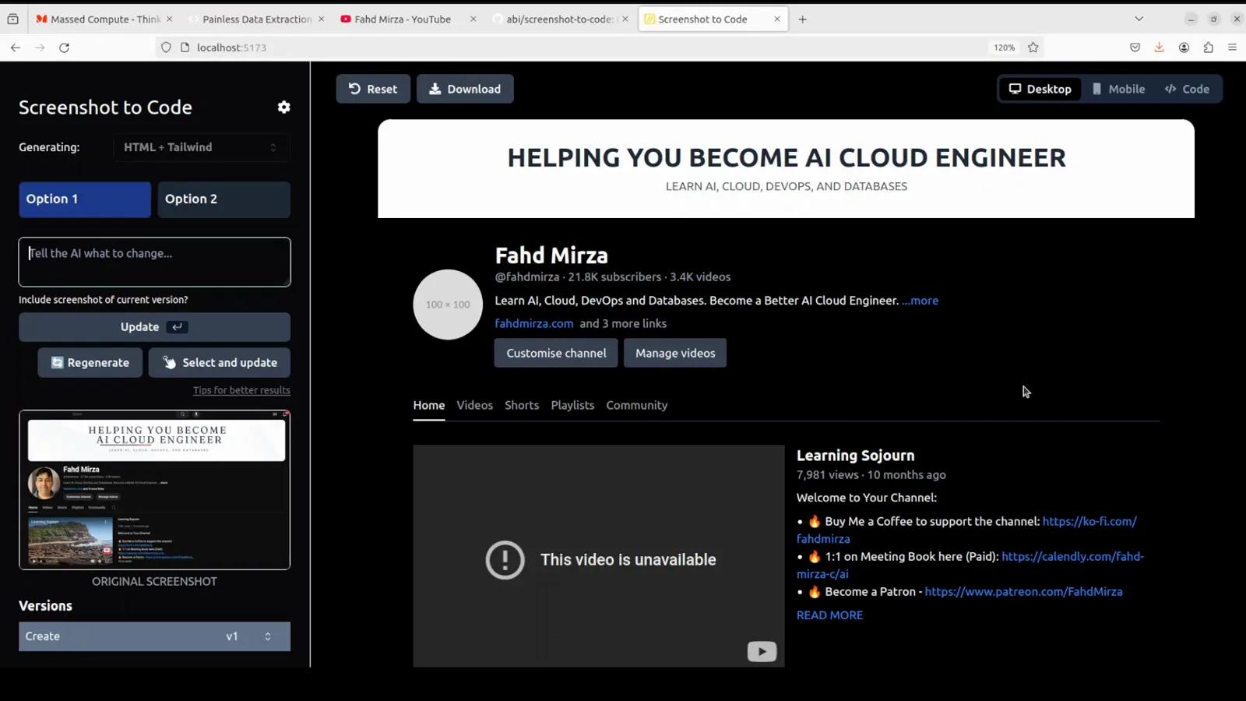Open Firefox downloads panel
This screenshot has height=701, width=1246.
click(1160, 48)
